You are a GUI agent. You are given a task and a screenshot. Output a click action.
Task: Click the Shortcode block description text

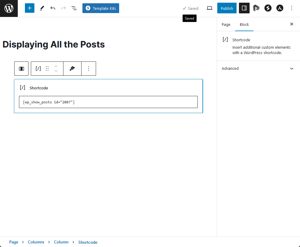pos(261,50)
